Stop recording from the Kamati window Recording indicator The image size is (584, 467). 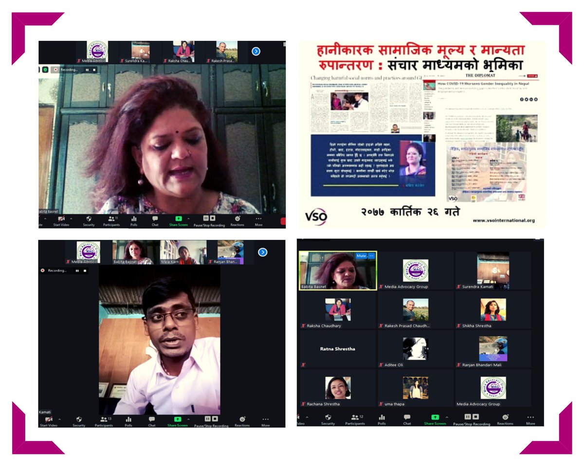(x=84, y=270)
